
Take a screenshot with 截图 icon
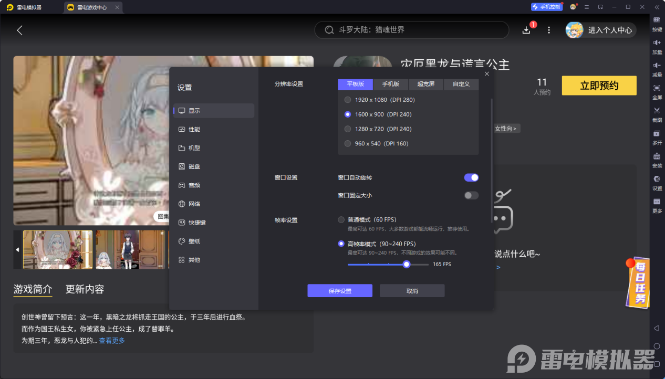tap(657, 110)
